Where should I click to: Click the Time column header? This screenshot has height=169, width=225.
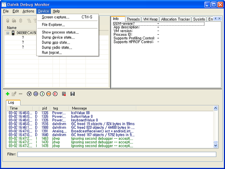20,108
